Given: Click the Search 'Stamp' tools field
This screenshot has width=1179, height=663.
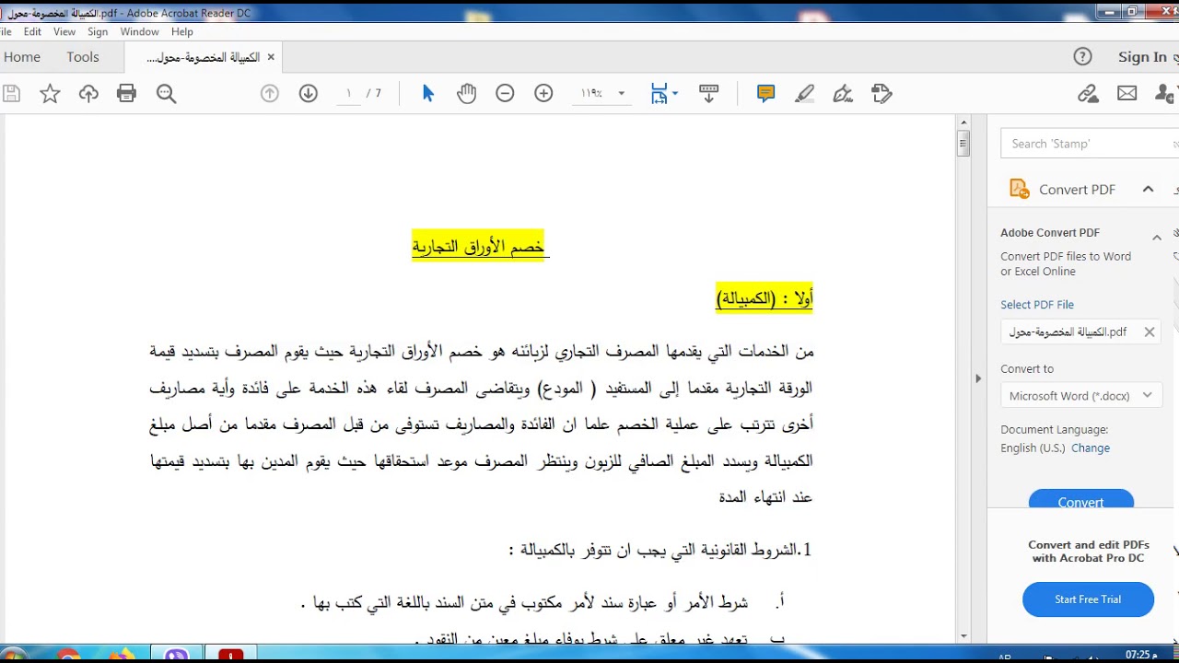Looking at the screenshot, I should (1089, 144).
